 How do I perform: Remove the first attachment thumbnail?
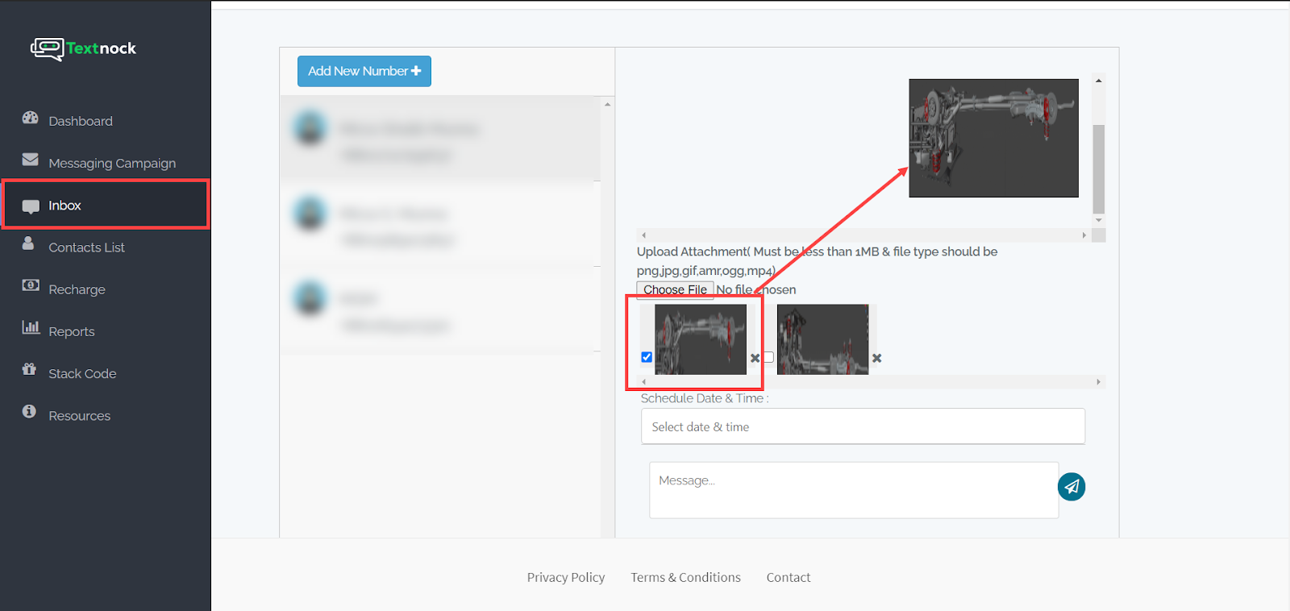tap(755, 358)
